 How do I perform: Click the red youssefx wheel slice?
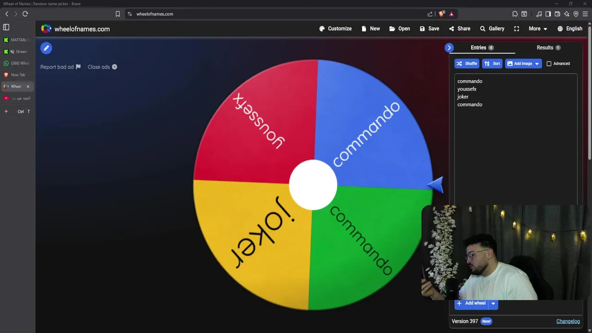tap(259, 125)
